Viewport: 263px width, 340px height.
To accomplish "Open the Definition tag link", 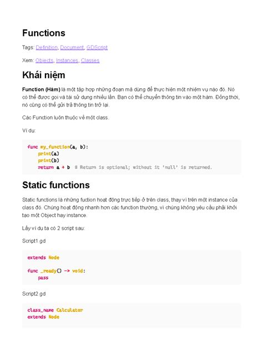I will tap(47, 47).
